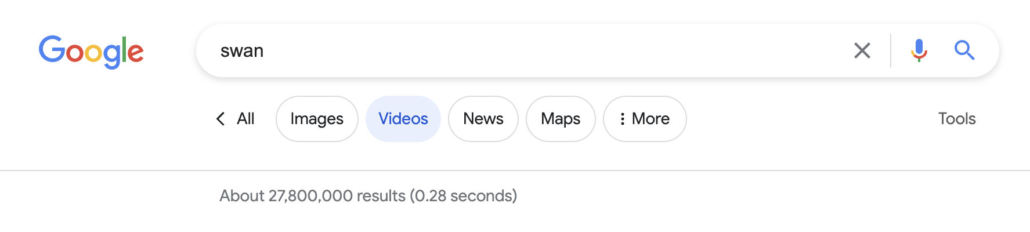
Task: Switch to the Maps tab
Action: point(561,119)
